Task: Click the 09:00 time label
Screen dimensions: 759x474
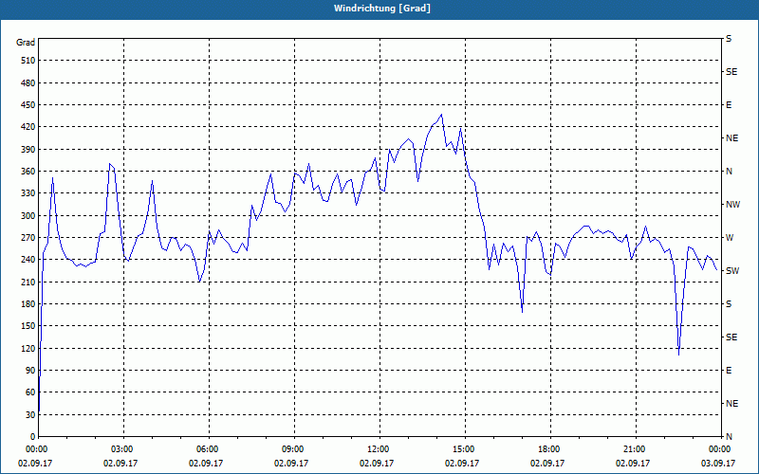Action: 292,449
